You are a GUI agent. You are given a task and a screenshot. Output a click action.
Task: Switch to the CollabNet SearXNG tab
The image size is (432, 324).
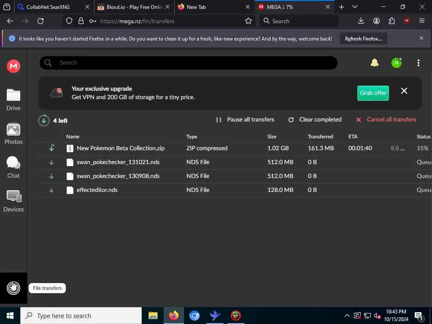[48, 7]
